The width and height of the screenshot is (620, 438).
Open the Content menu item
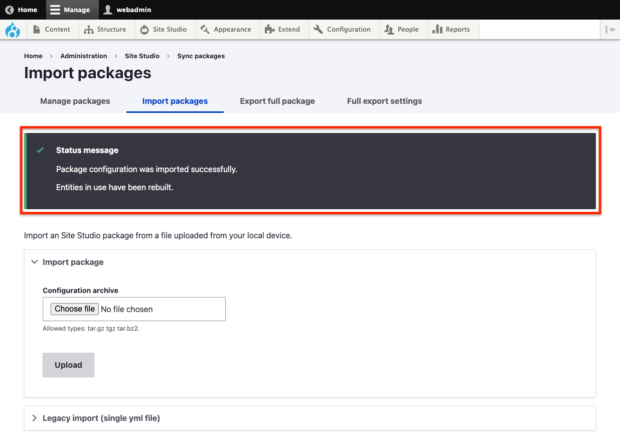52,30
